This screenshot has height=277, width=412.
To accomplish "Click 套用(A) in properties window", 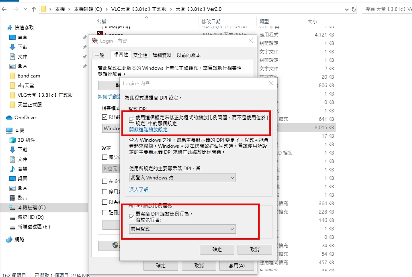I will coord(237,266).
